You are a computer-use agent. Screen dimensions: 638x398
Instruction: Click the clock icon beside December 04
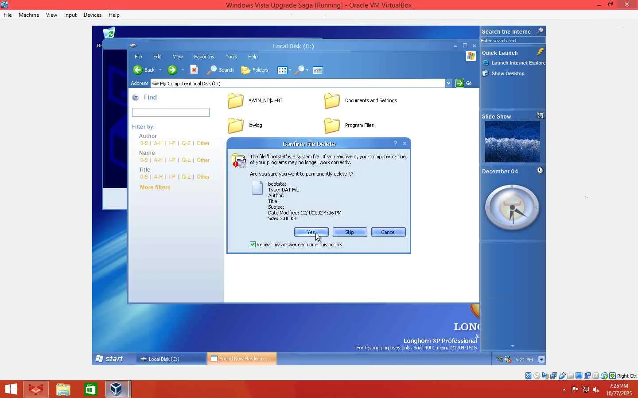(540, 171)
